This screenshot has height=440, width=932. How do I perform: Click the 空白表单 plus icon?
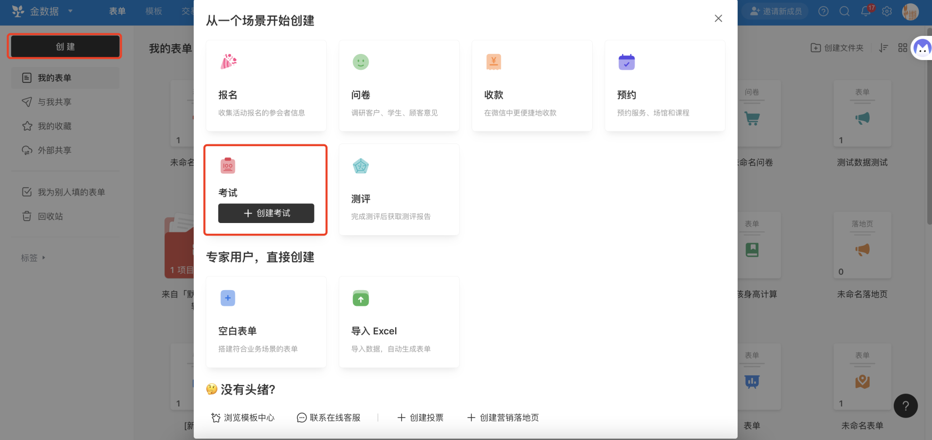point(228,298)
